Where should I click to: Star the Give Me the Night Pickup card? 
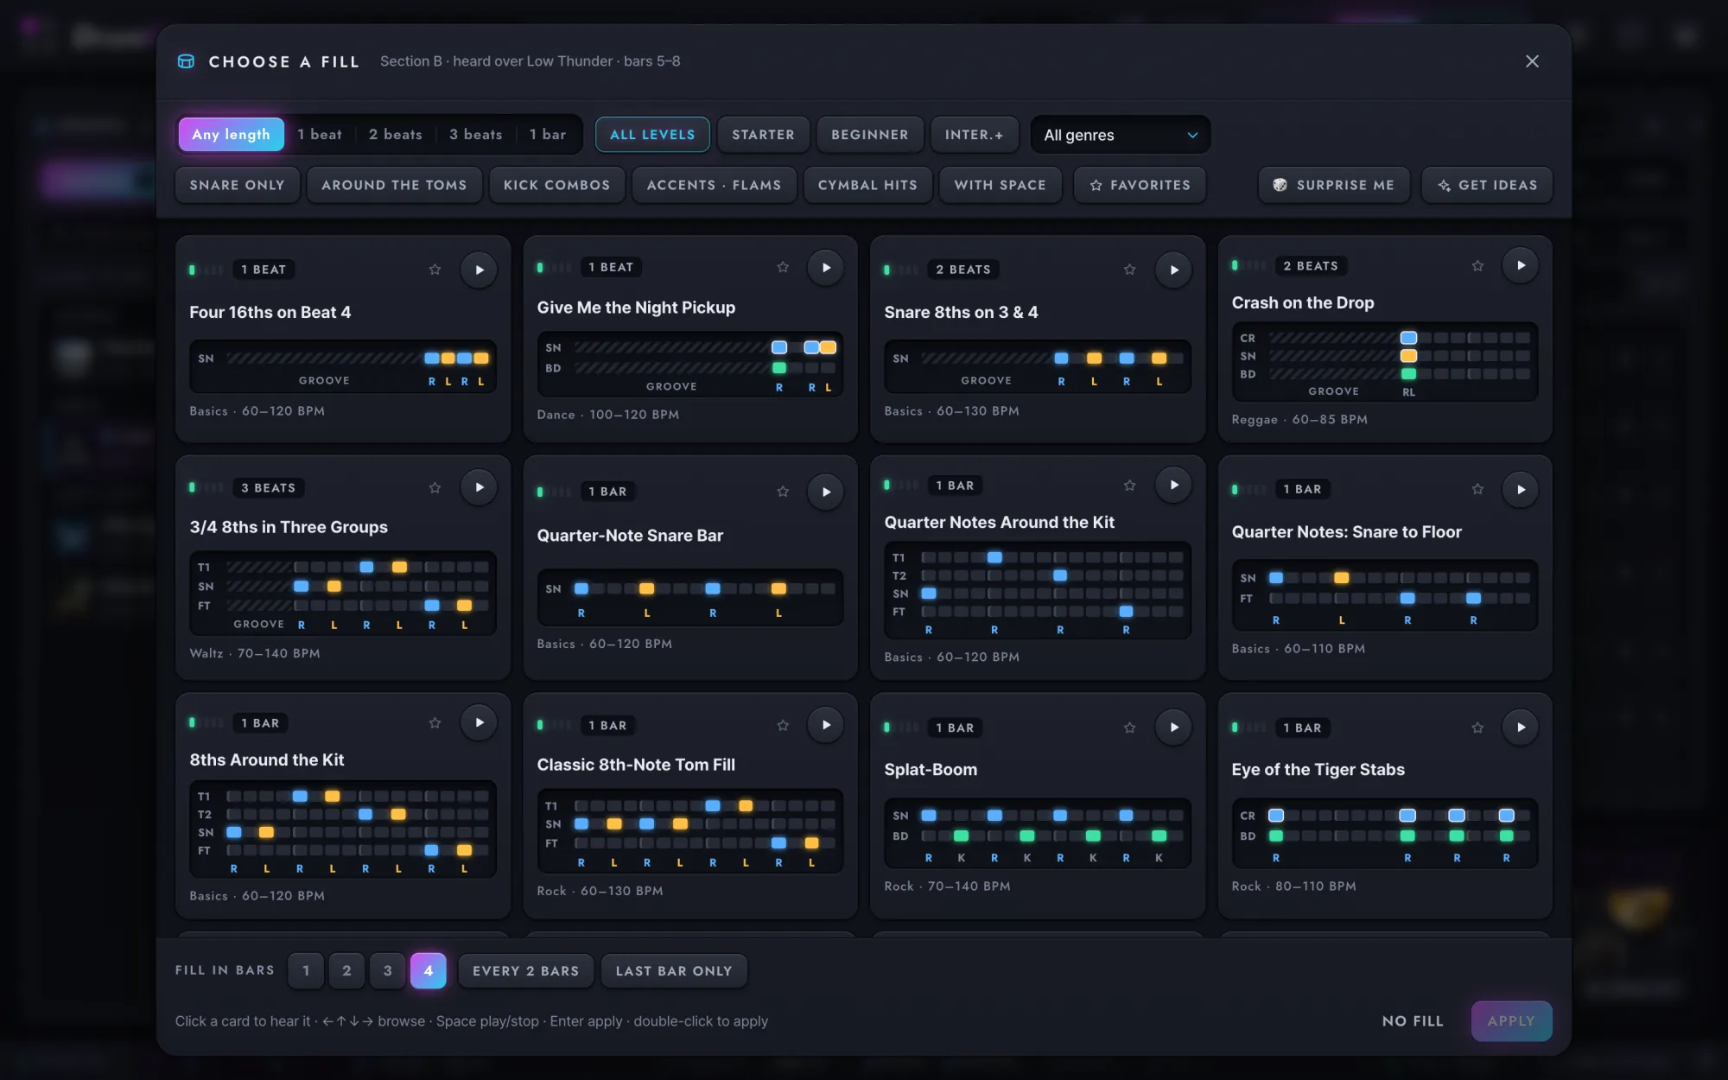tap(783, 267)
